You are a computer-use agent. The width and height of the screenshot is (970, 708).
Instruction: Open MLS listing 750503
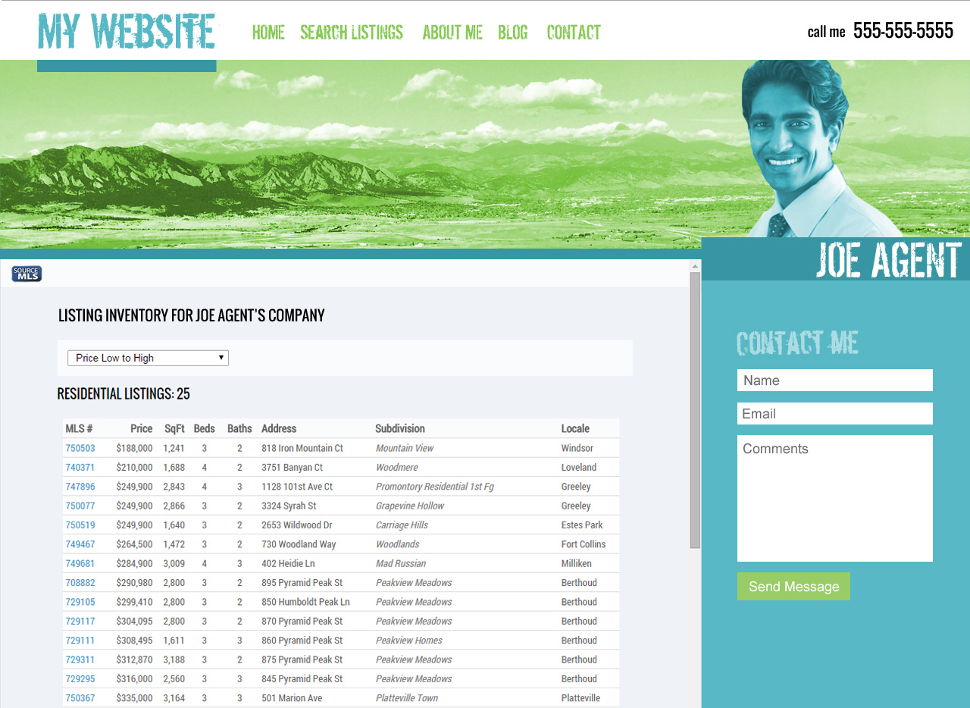(80, 449)
